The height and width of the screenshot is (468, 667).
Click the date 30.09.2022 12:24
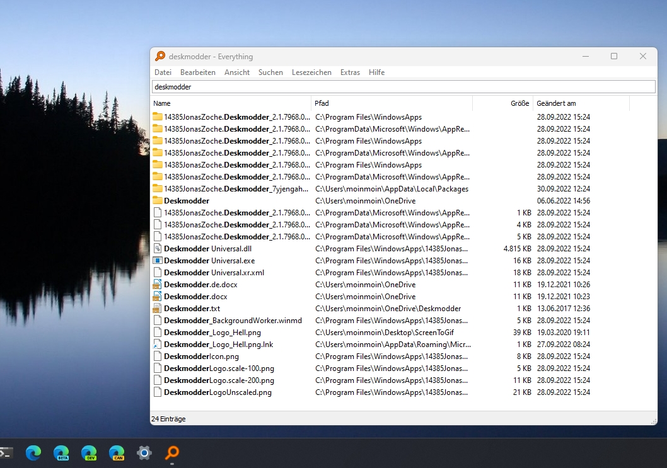coord(563,189)
